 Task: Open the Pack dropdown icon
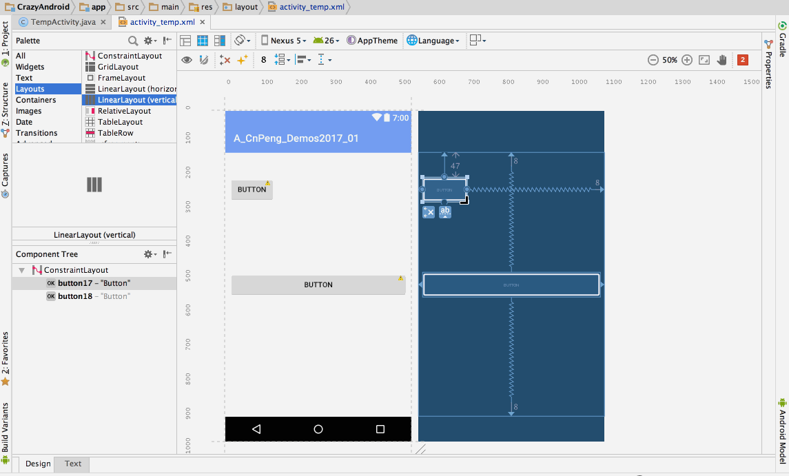pyautogui.click(x=282, y=60)
